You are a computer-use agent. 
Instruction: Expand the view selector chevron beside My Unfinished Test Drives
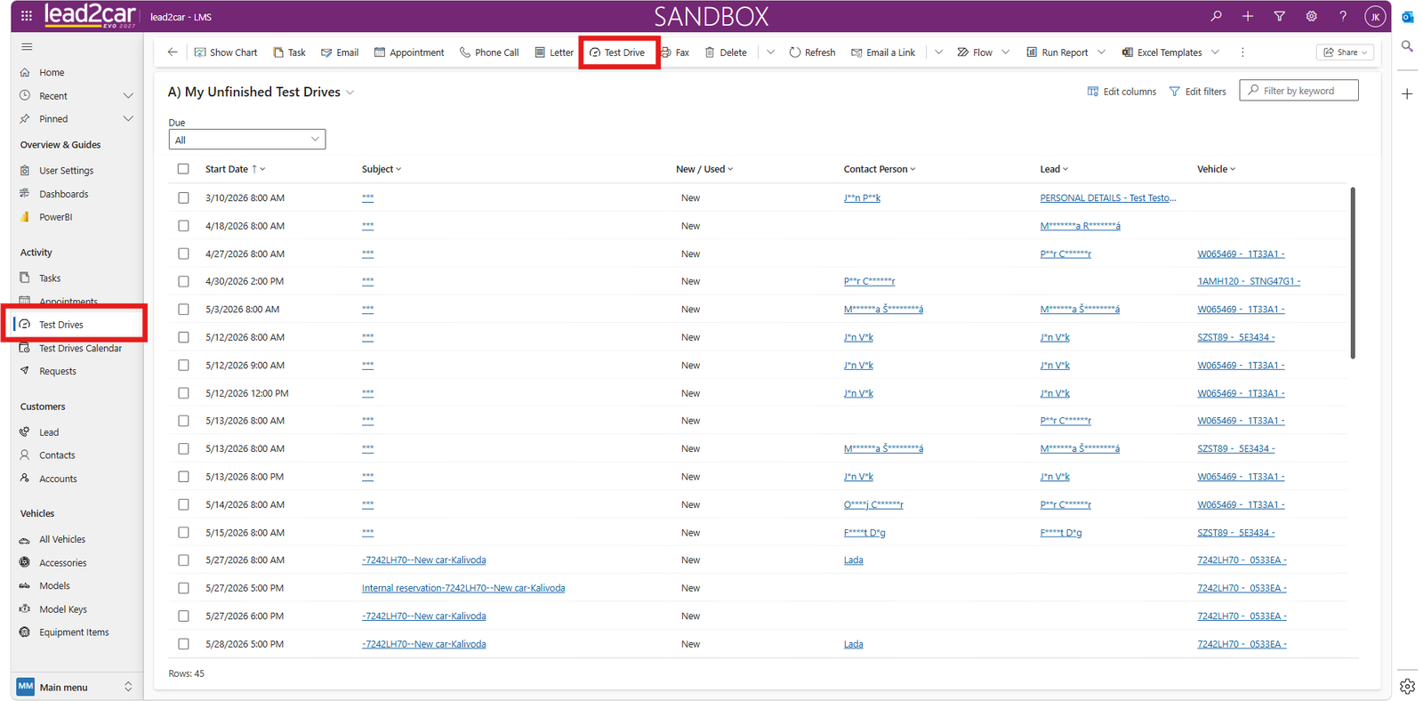(x=350, y=93)
